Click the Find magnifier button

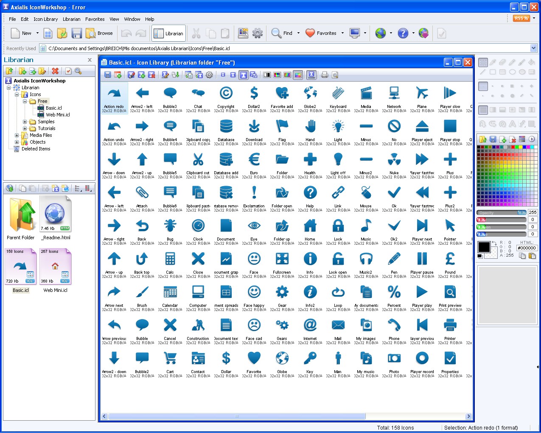282,33
